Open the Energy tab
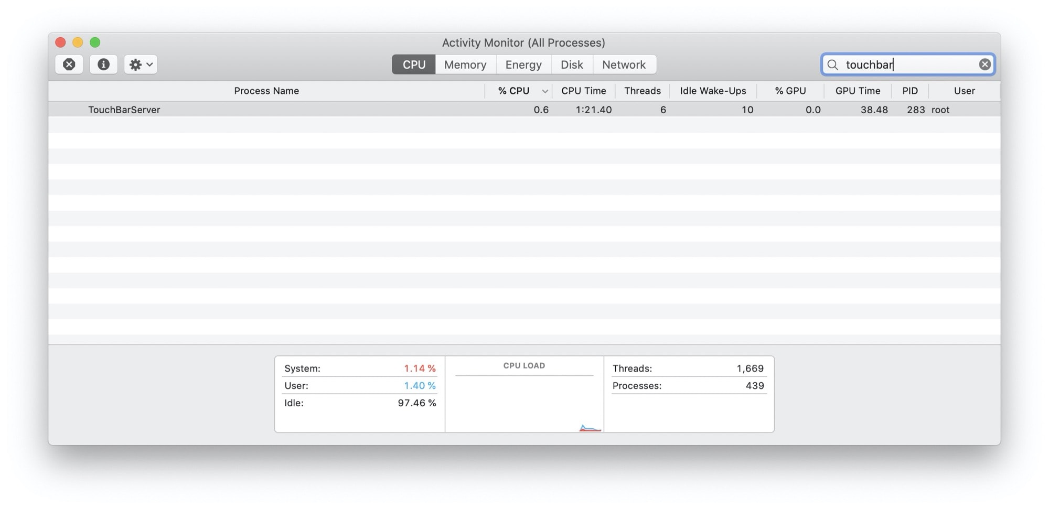Screen dimensions: 1049x509 click(523, 64)
